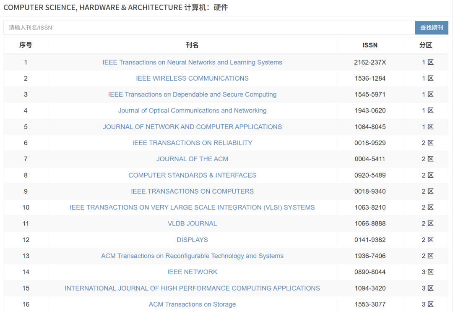Open the ACM Transactions on Storage link
The width and height of the screenshot is (453, 312).
click(x=192, y=304)
